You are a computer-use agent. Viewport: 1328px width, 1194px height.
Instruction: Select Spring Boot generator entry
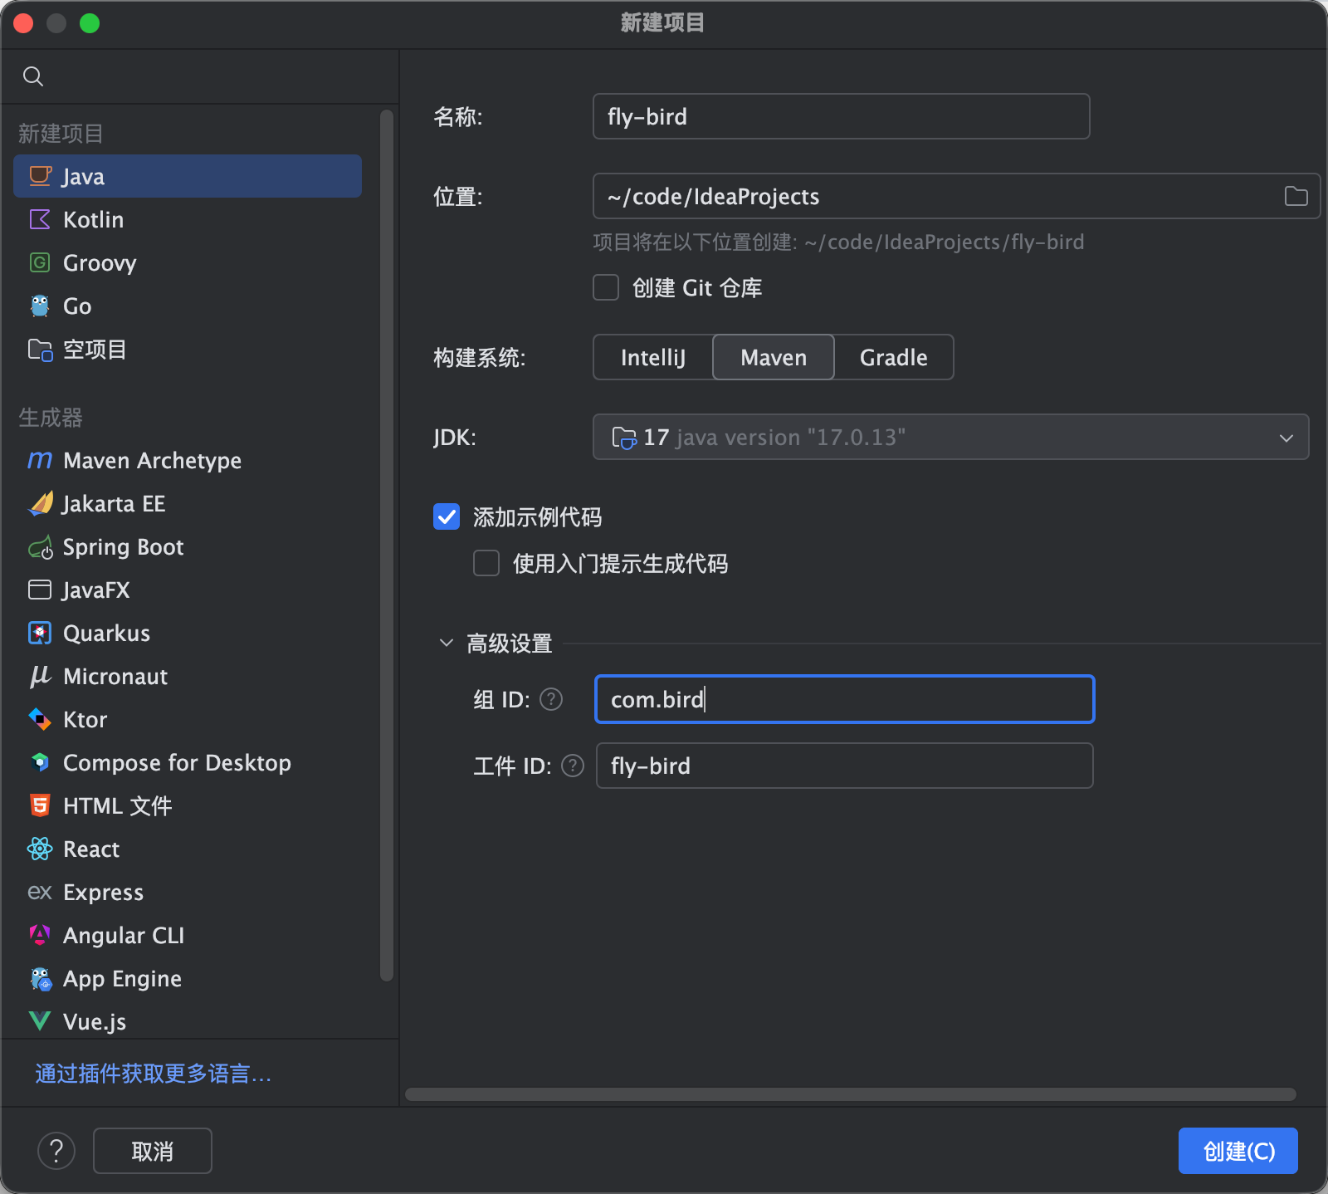(x=188, y=546)
